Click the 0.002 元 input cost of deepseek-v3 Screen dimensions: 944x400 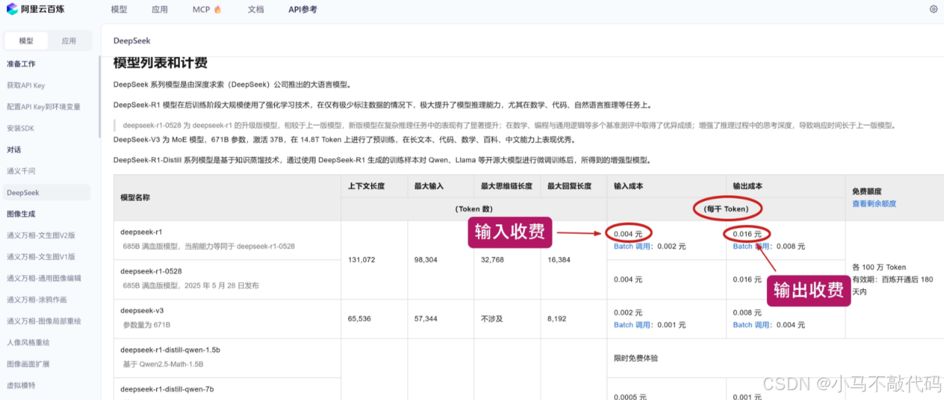(628, 313)
